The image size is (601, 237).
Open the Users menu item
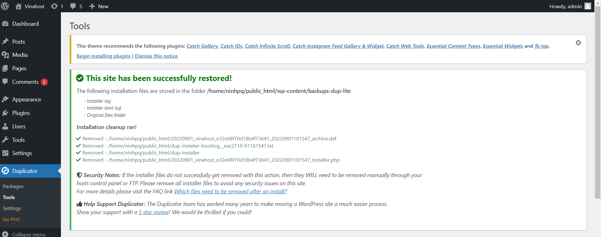tap(19, 127)
